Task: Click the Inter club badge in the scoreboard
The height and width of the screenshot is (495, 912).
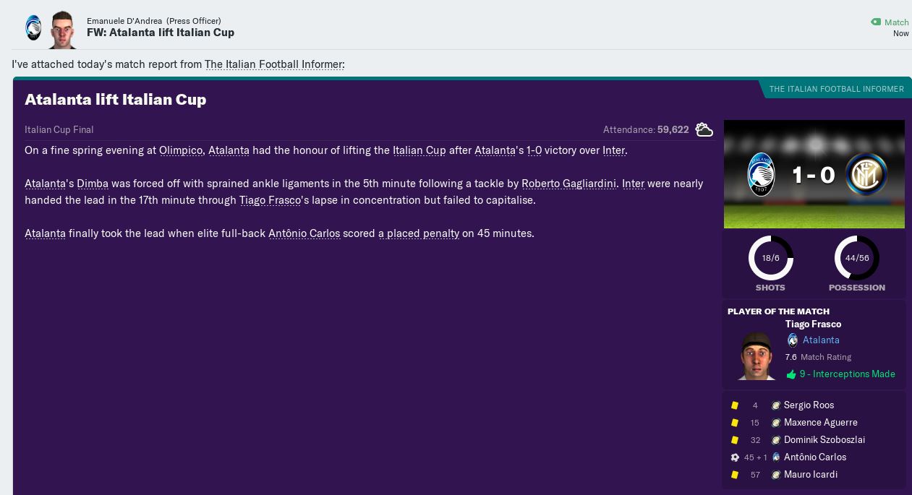Action: [x=866, y=174]
